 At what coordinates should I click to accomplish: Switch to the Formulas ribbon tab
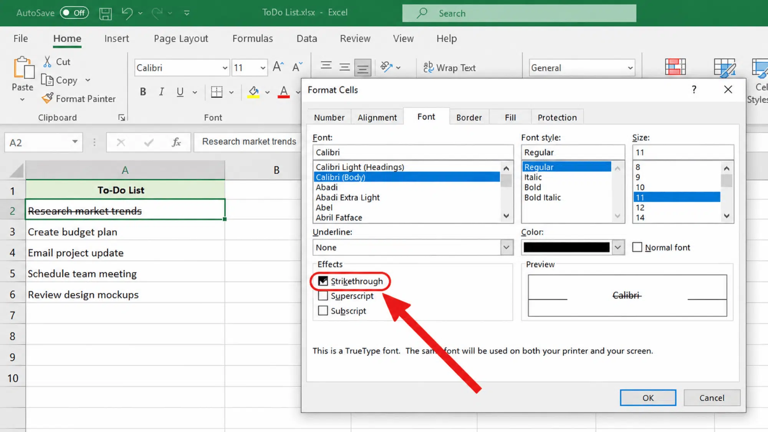tap(253, 38)
